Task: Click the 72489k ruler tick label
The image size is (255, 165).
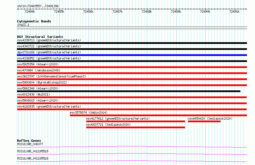Action: pos(176,11)
